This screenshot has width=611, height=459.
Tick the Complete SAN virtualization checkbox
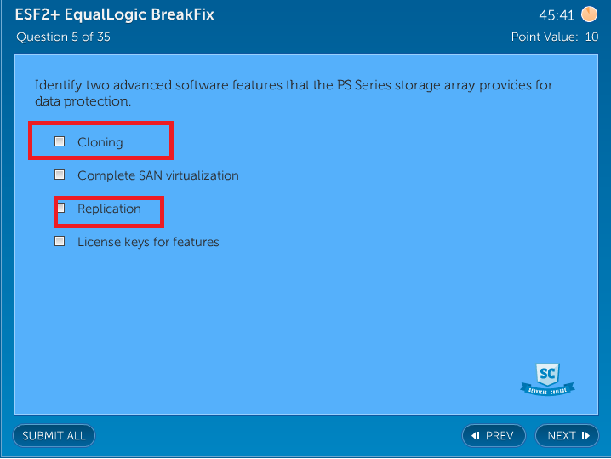60,175
